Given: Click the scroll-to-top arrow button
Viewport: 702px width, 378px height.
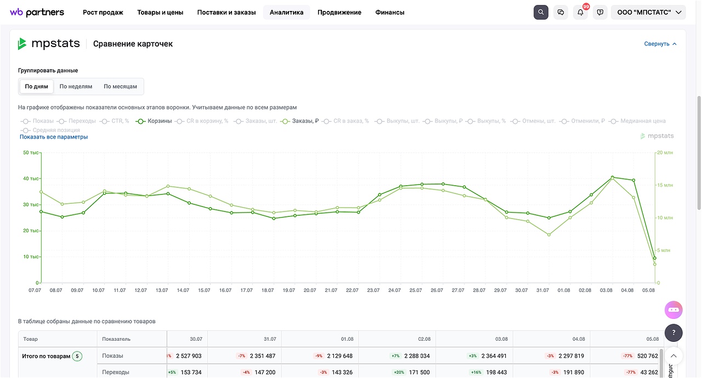Looking at the screenshot, I should [673, 356].
